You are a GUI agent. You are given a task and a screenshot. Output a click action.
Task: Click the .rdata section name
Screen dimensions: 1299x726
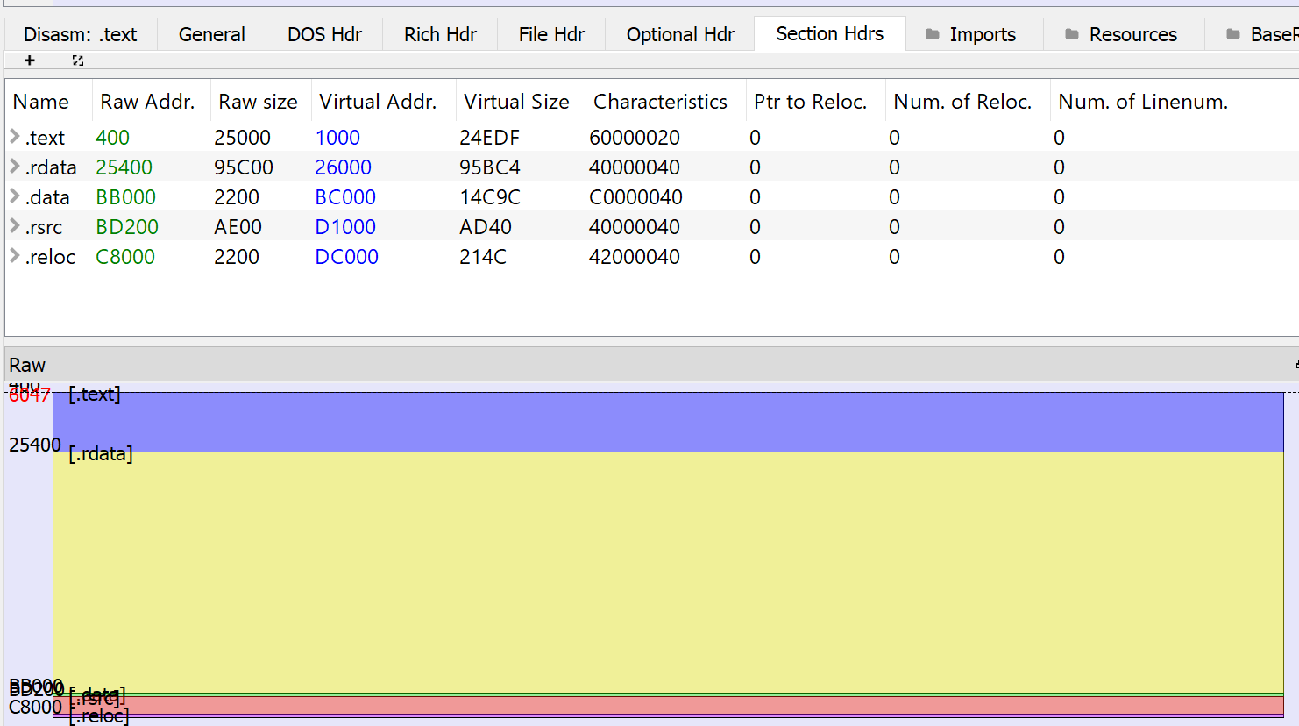(x=51, y=167)
